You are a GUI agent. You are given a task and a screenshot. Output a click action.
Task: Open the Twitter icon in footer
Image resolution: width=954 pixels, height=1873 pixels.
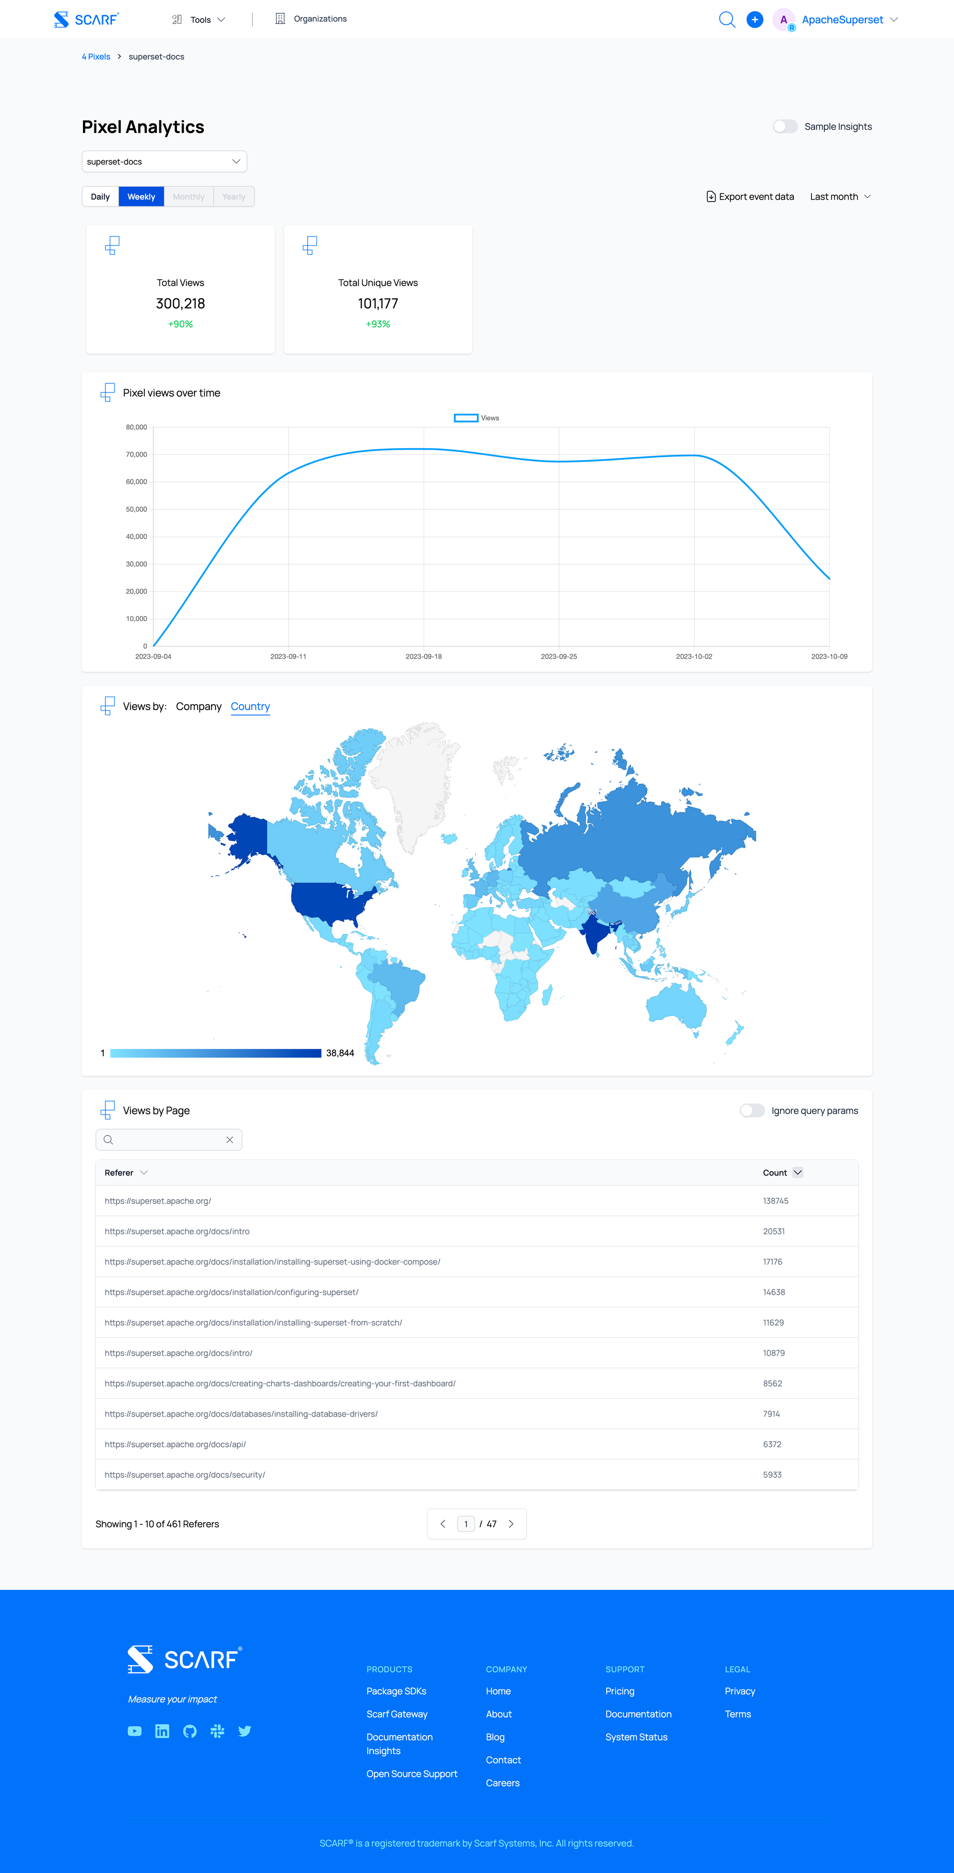coord(245,1731)
